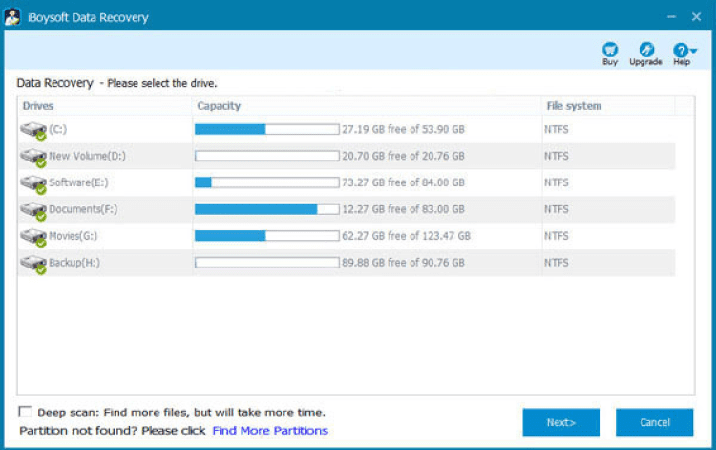The image size is (716, 450).
Task: Select the (C:) drive icon
Action: (x=32, y=130)
